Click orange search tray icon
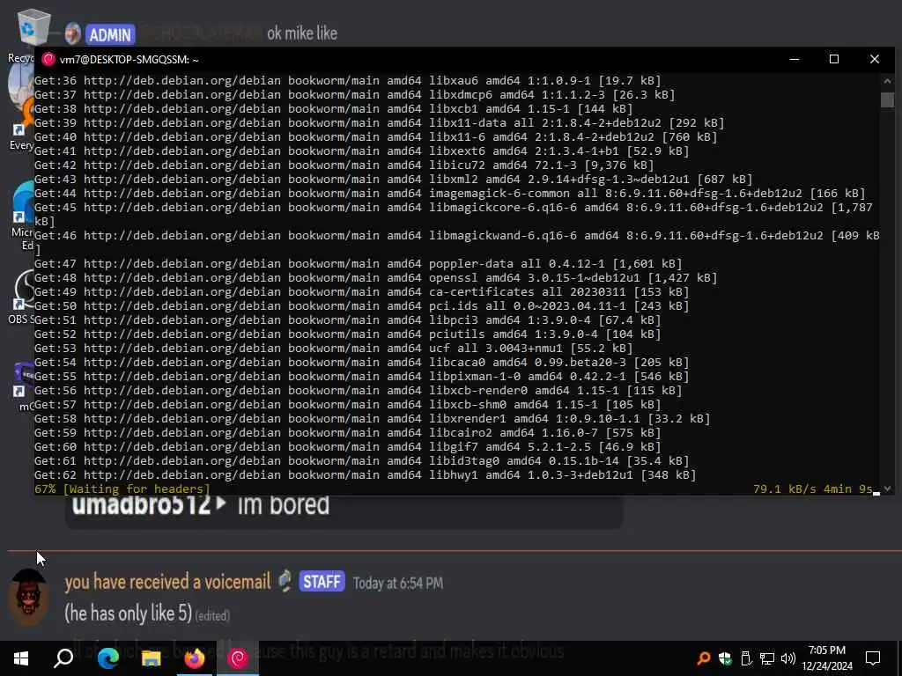Screen dimensions: 902x676 tap(703, 658)
